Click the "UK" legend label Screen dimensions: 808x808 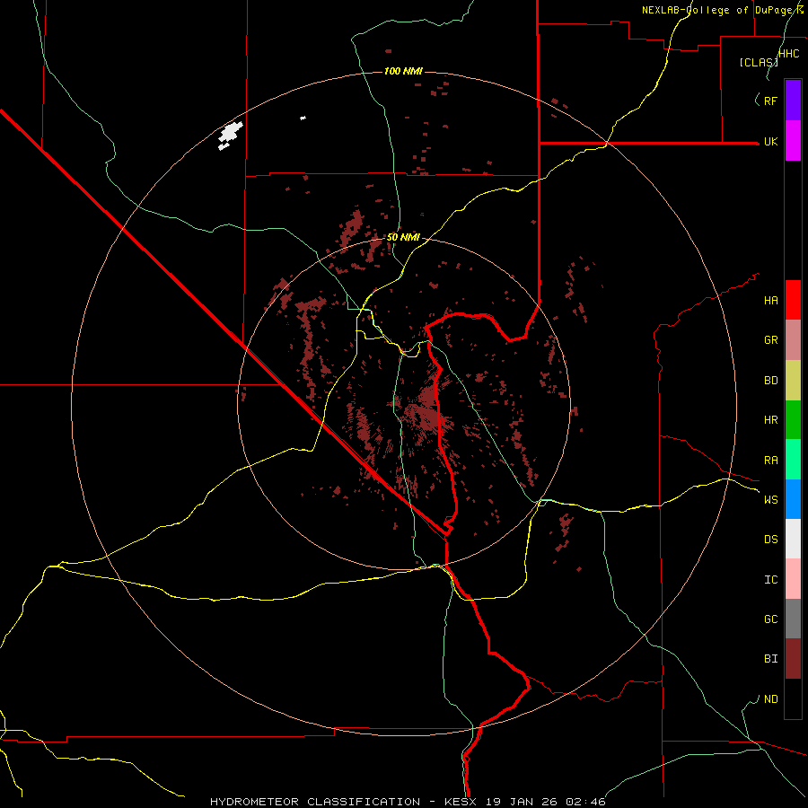(770, 142)
